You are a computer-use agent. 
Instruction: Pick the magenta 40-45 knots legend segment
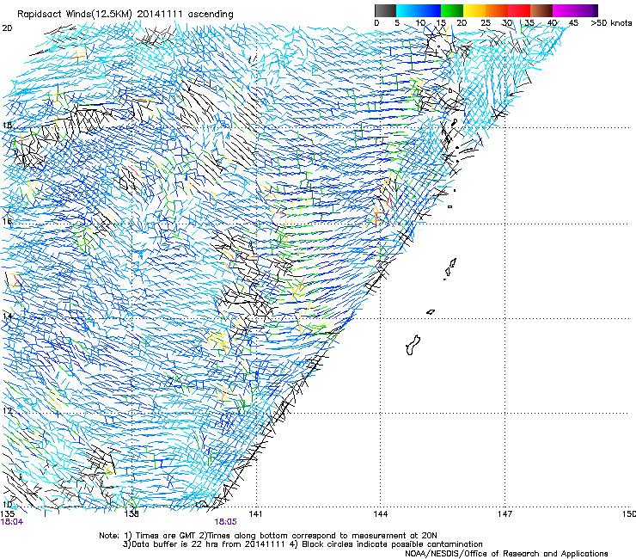pyautogui.click(x=564, y=10)
